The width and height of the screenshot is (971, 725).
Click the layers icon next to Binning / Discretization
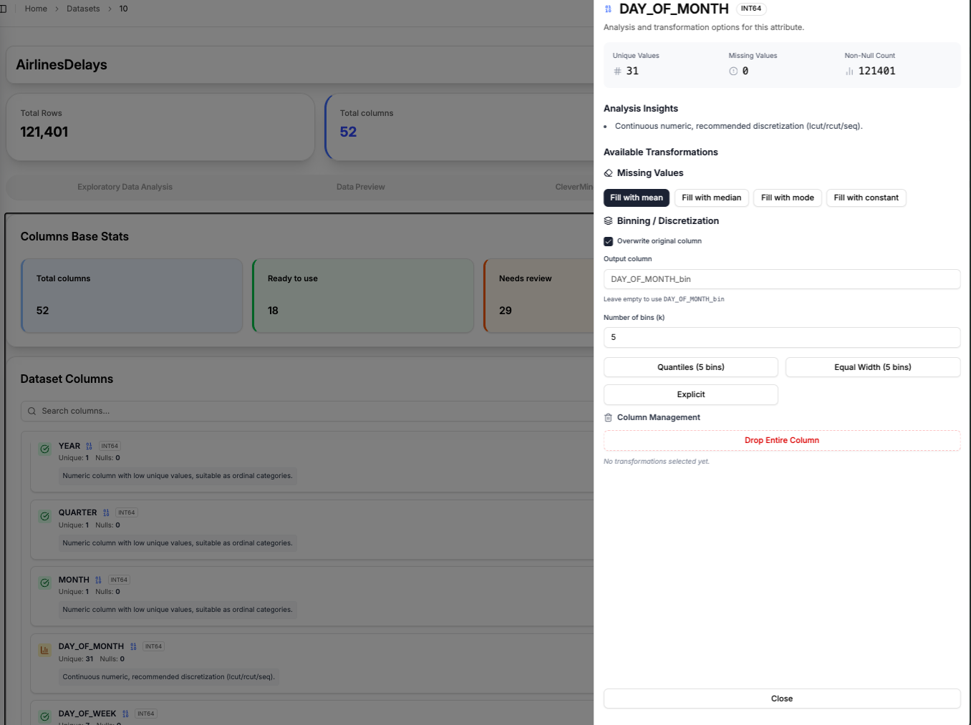608,221
